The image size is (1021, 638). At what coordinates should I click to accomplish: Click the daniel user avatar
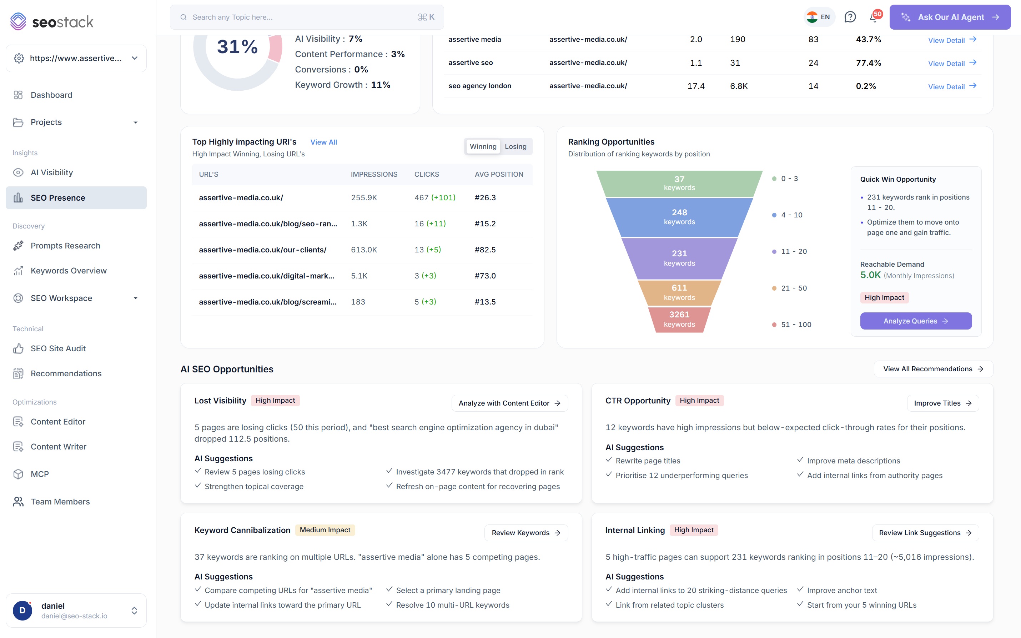[23, 611]
